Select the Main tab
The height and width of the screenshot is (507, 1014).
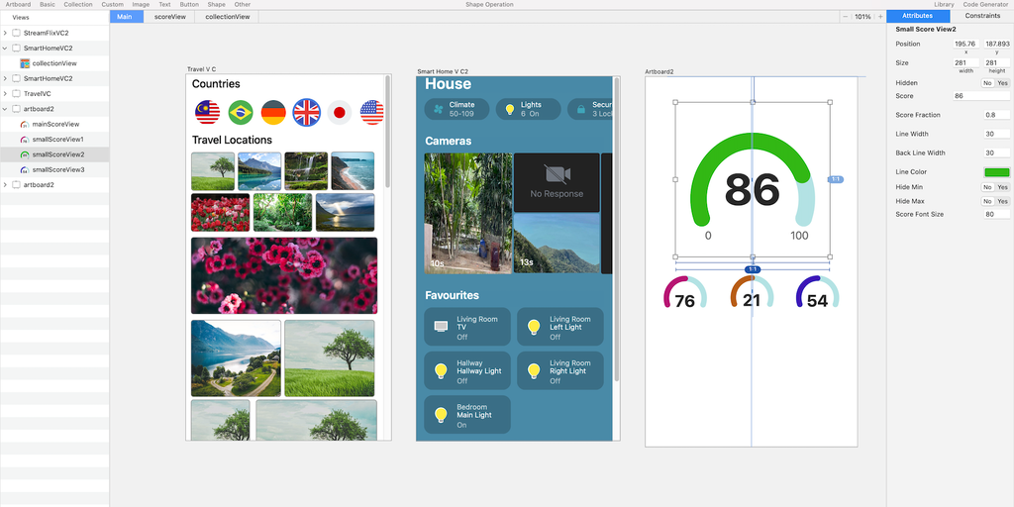(x=127, y=17)
